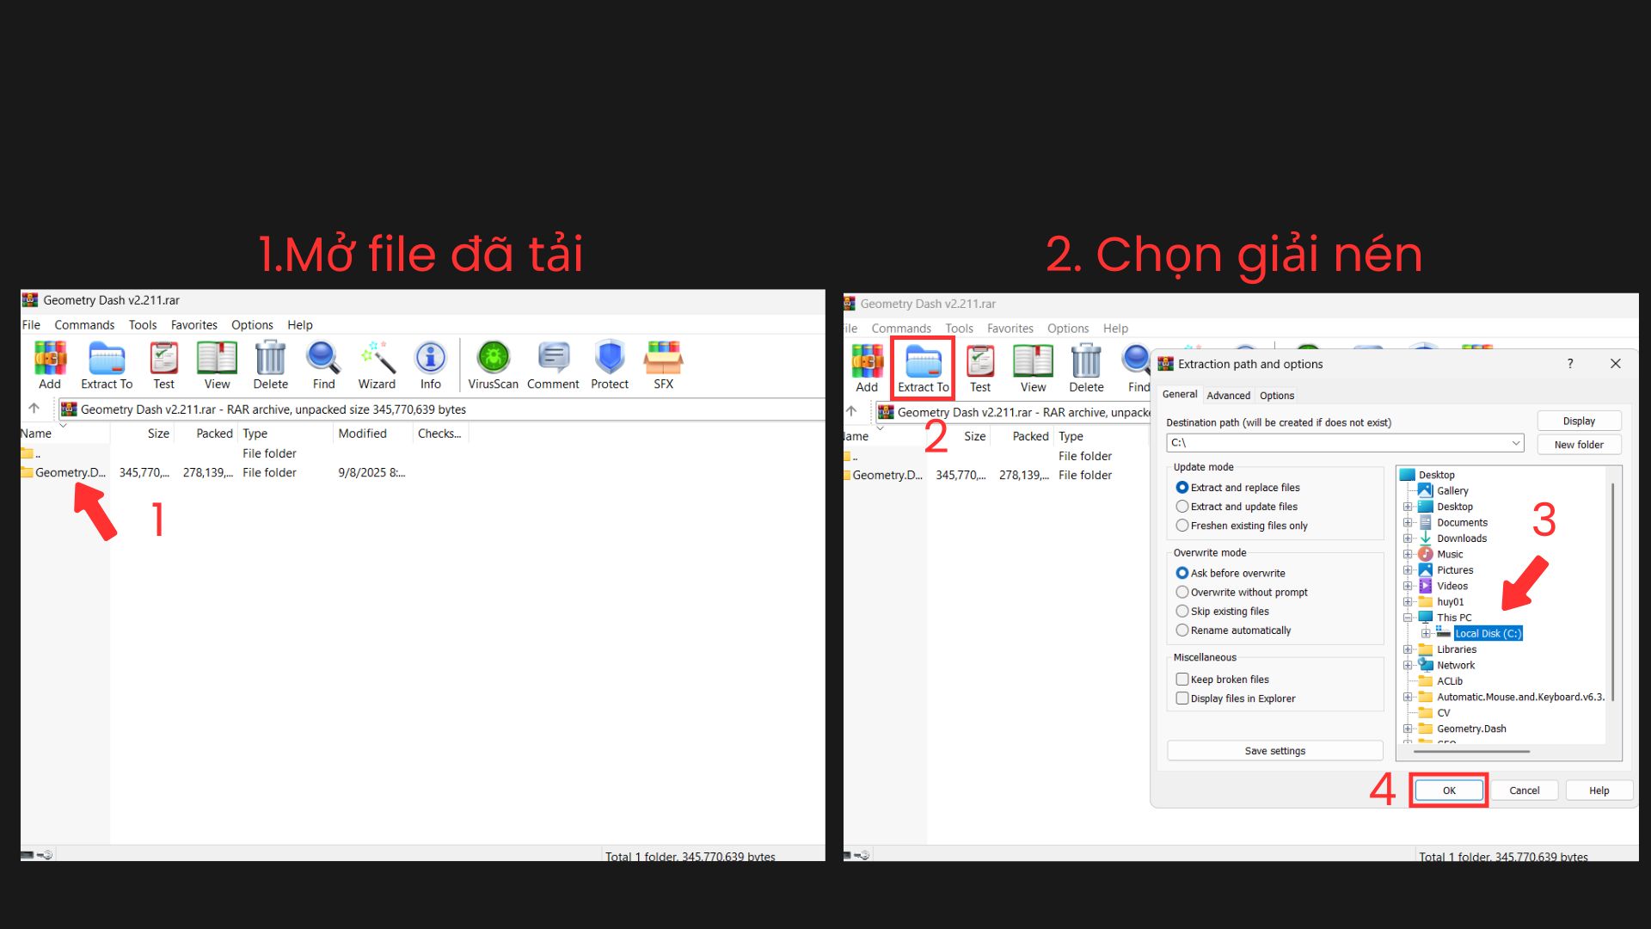Select Geometry.D... folder in left window
This screenshot has height=929, width=1651.
(63, 472)
